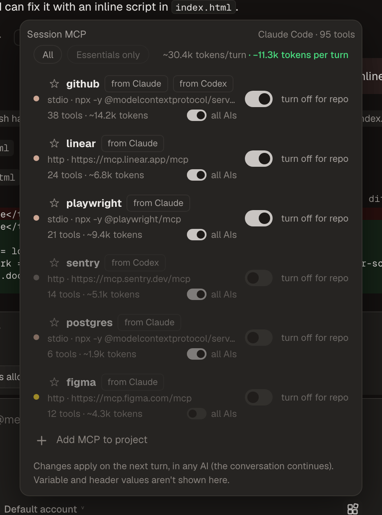Viewport: 382px width, 515px height.
Task: Click https://mcp.figma.com/mcp URL
Action: pos(131,398)
